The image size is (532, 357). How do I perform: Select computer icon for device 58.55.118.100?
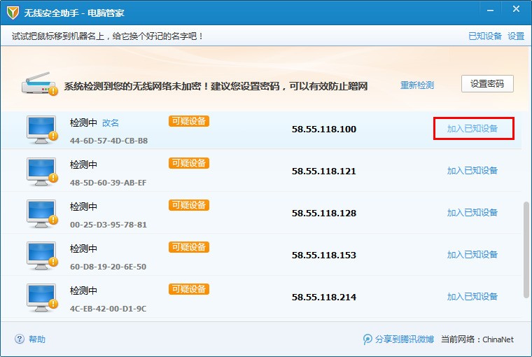pyautogui.click(x=43, y=130)
